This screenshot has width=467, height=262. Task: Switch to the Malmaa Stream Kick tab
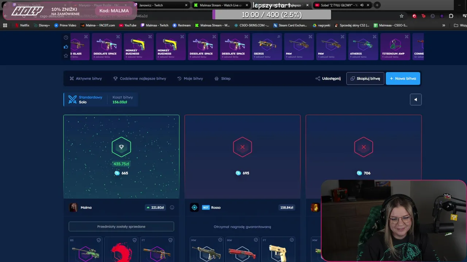click(221, 5)
